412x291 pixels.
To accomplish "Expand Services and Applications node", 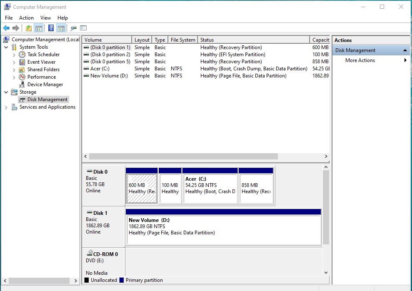I will tap(6, 107).
